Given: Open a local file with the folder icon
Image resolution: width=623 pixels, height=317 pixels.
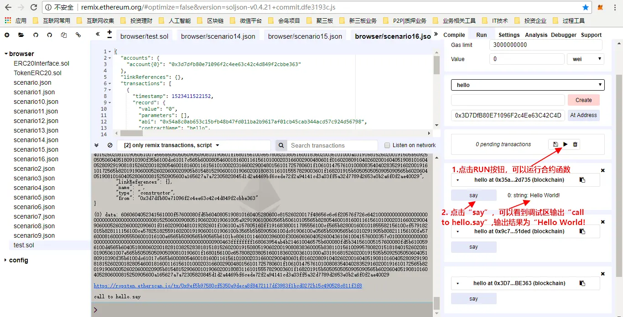Looking at the screenshot, I should [21, 35].
